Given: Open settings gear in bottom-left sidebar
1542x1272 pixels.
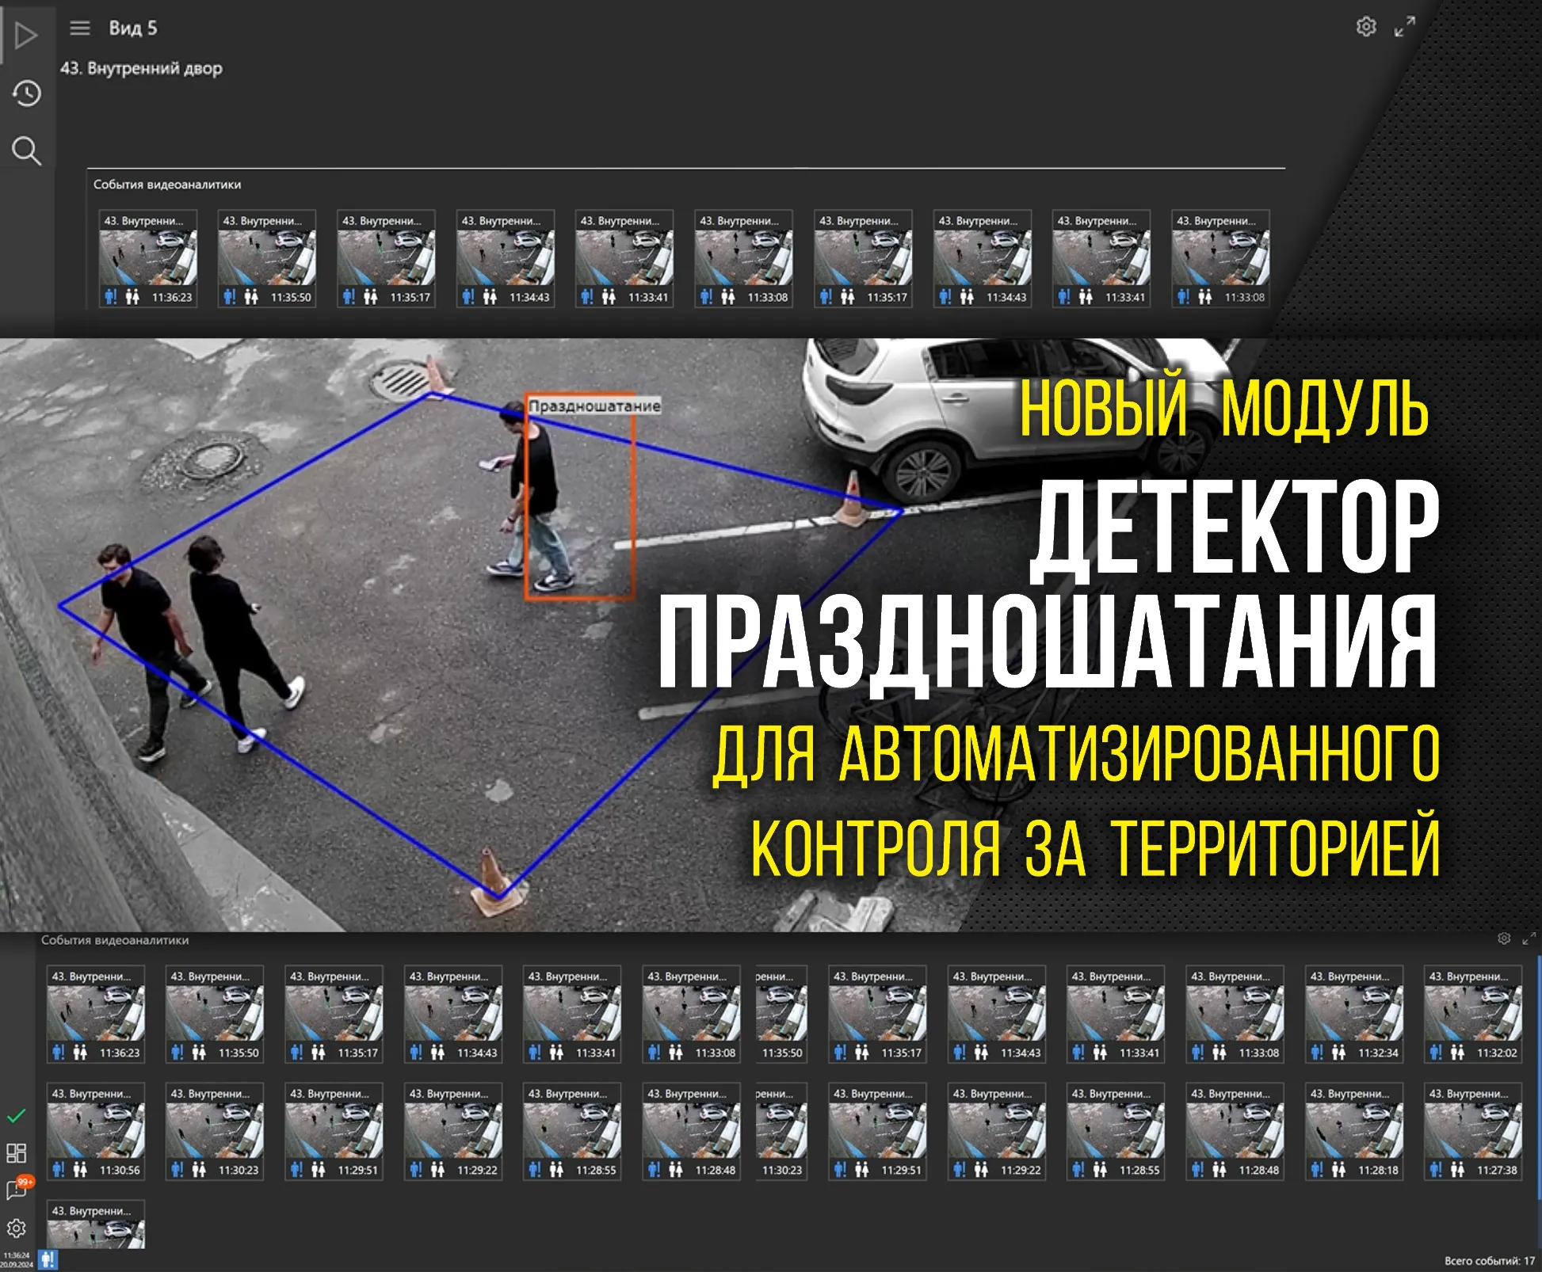Looking at the screenshot, I should click(x=17, y=1228).
